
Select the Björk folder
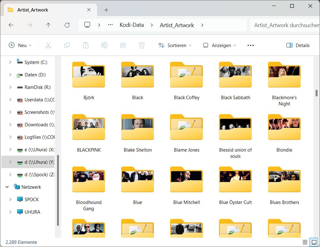tap(88, 81)
